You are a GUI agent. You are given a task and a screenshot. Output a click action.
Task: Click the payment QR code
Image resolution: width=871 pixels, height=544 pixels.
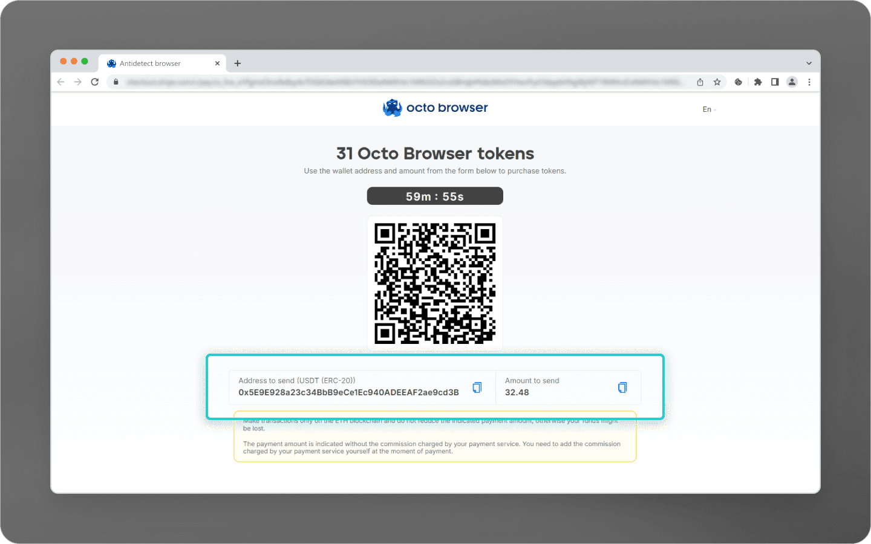[435, 283]
